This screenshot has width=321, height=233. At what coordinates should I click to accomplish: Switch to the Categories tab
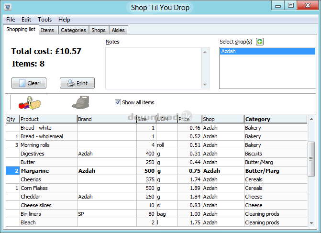point(73,30)
